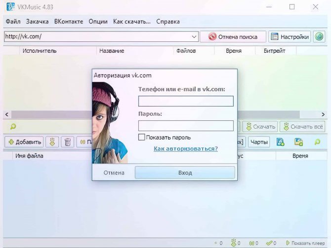Open the Как авторизоваться? link

(x=186, y=148)
